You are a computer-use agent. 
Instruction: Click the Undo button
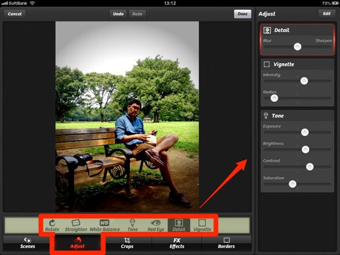(118, 14)
